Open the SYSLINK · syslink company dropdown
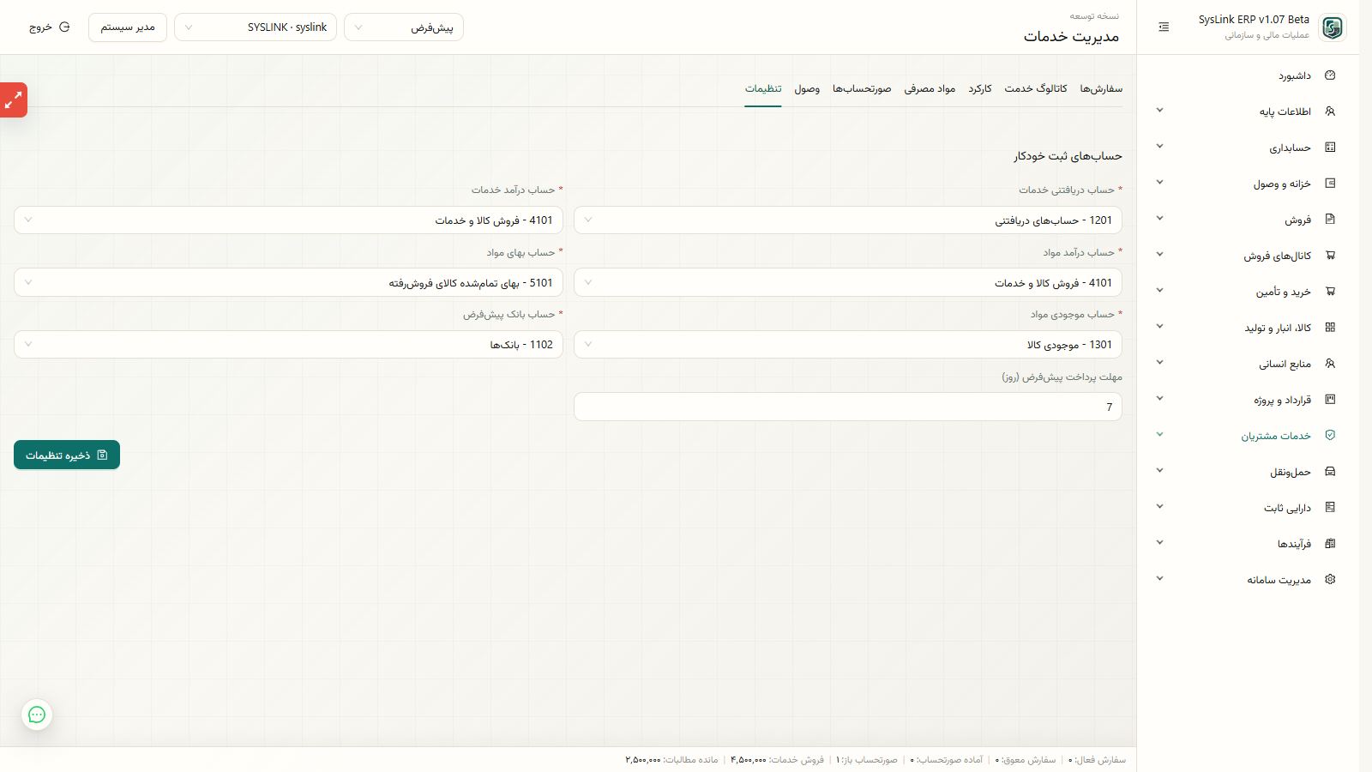Screen dimensions: 1372x772 click(x=256, y=27)
